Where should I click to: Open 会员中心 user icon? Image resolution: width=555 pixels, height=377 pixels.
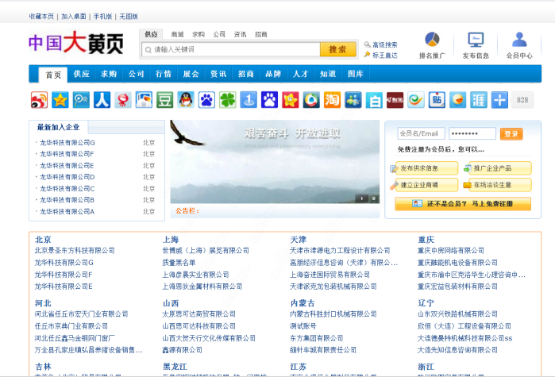(x=519, y=39)
